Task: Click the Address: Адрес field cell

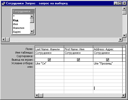Action: tap(108, 49)
